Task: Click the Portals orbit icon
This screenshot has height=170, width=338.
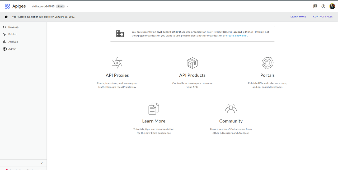Action: 267,63
